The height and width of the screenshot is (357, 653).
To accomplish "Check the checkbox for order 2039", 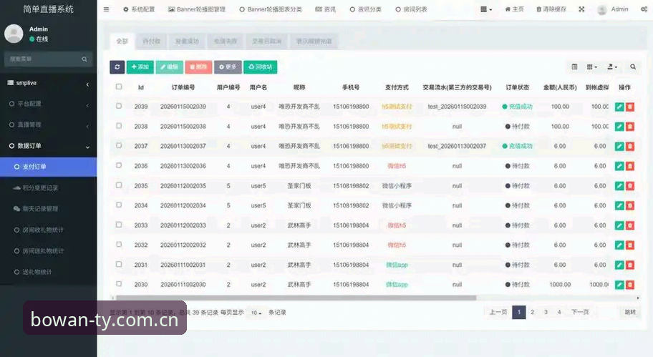I will 119,106.
